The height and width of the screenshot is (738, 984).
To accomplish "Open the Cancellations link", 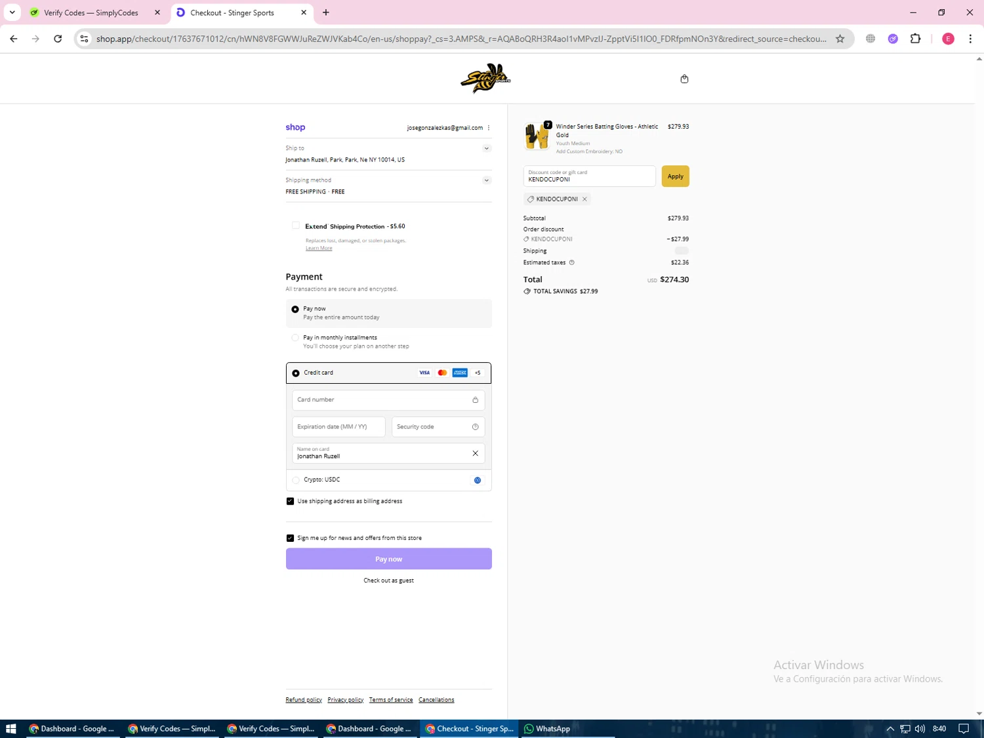I will (436, 700).
